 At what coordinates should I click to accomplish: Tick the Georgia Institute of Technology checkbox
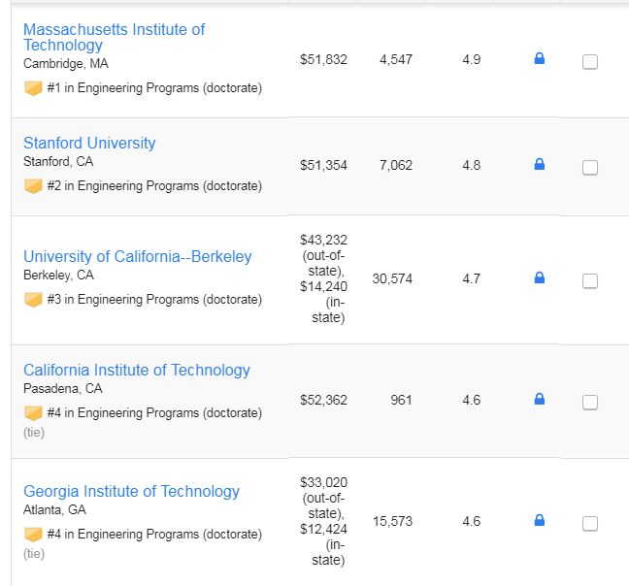(590, 524)
